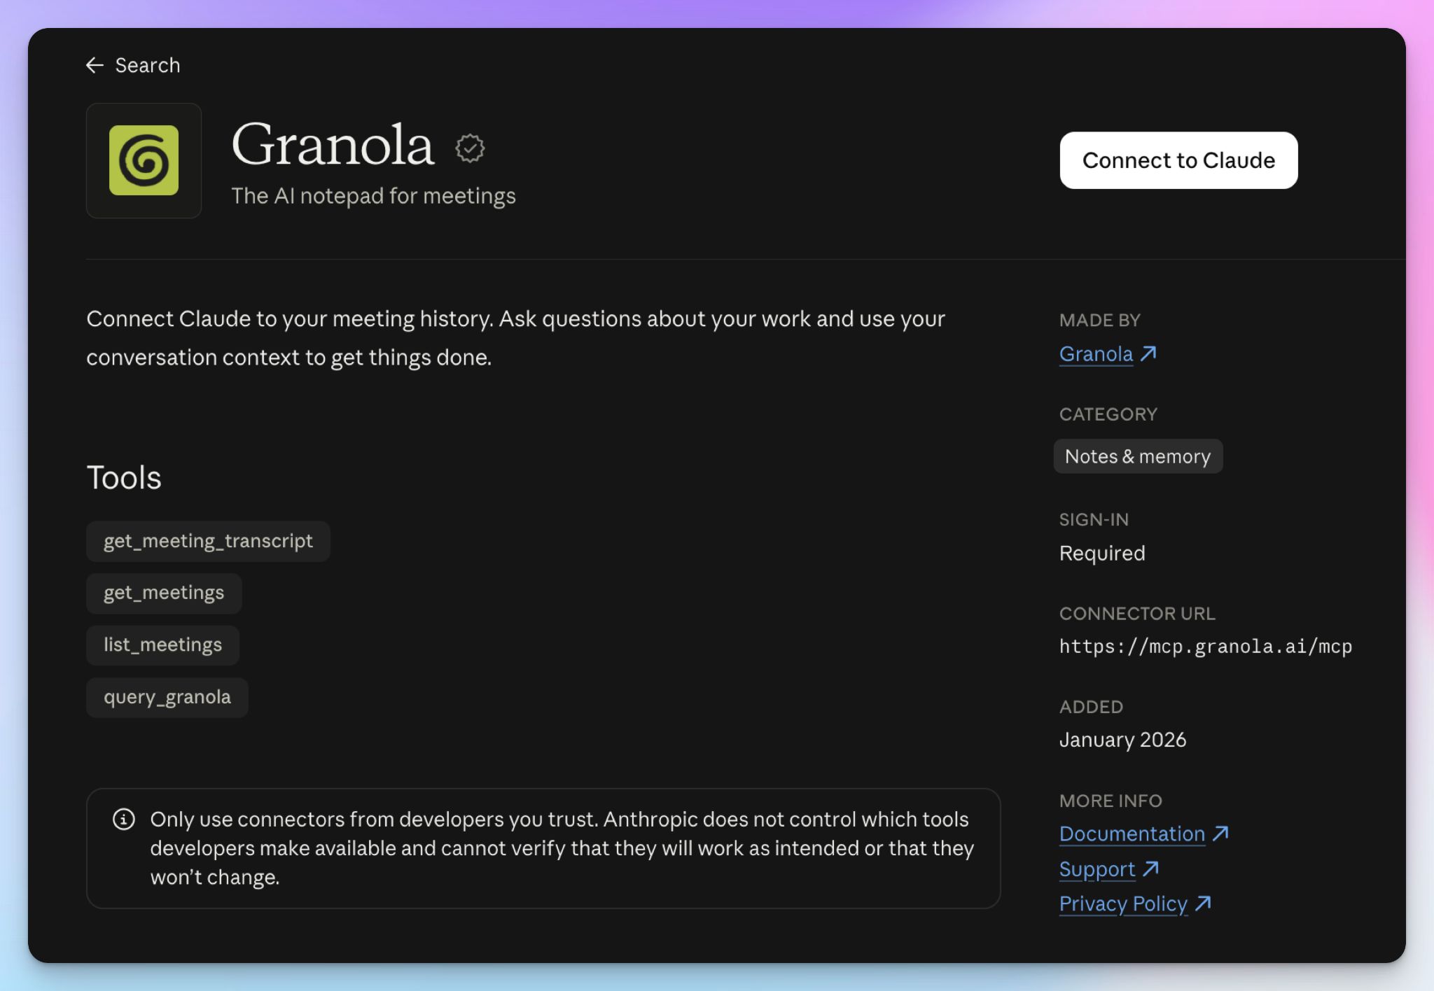Open the Privacy Policy link
The height and width of the screenshot is (991, 1434).
coord(1124,904)
